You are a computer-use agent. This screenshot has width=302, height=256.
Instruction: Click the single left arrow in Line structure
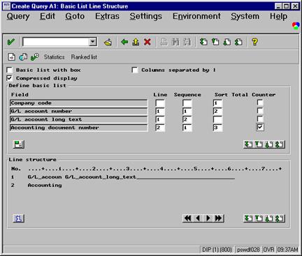pyautogui.click(x=198, y=218)
